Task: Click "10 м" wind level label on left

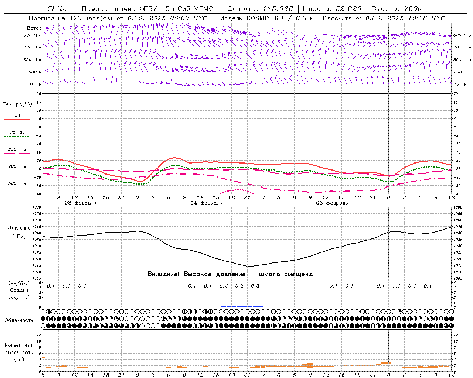Action: tap(35, 84)
